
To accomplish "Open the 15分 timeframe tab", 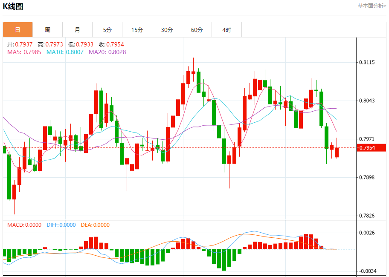I will [137, 30].
